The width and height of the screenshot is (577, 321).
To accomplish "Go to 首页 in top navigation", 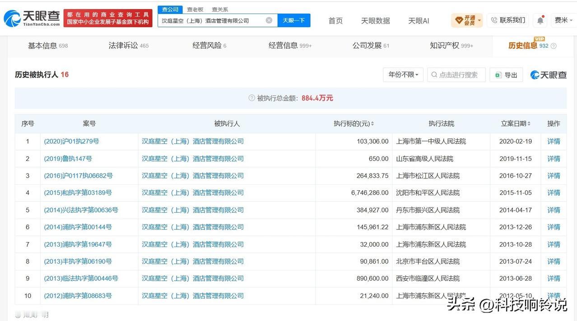I will coord(335,21).
